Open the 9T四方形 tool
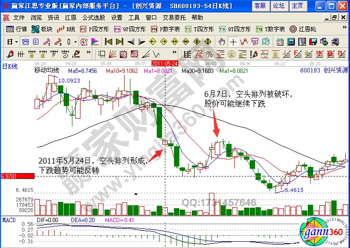 click(x=235, y=29)
